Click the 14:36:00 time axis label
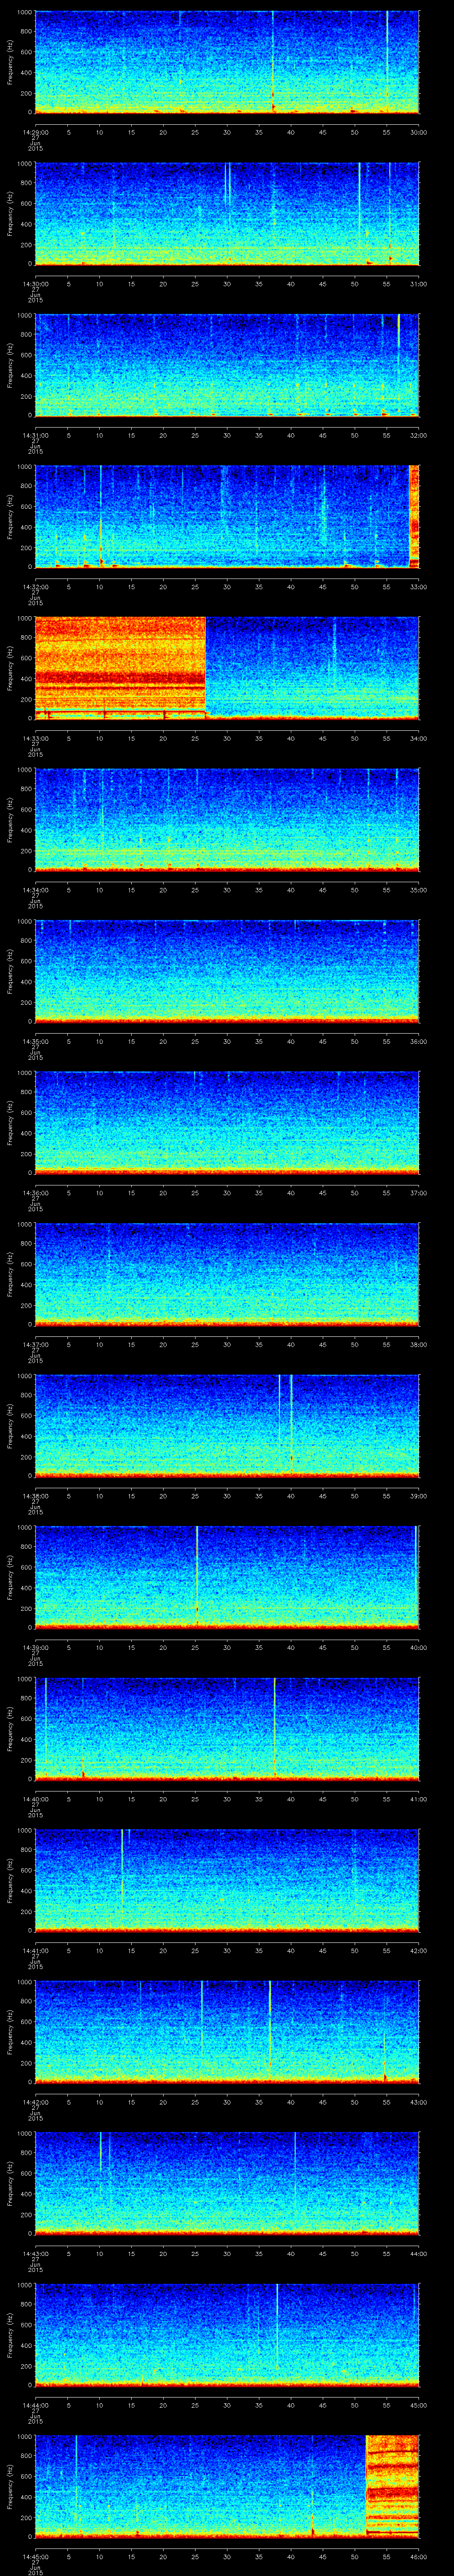 [35, 1193]
